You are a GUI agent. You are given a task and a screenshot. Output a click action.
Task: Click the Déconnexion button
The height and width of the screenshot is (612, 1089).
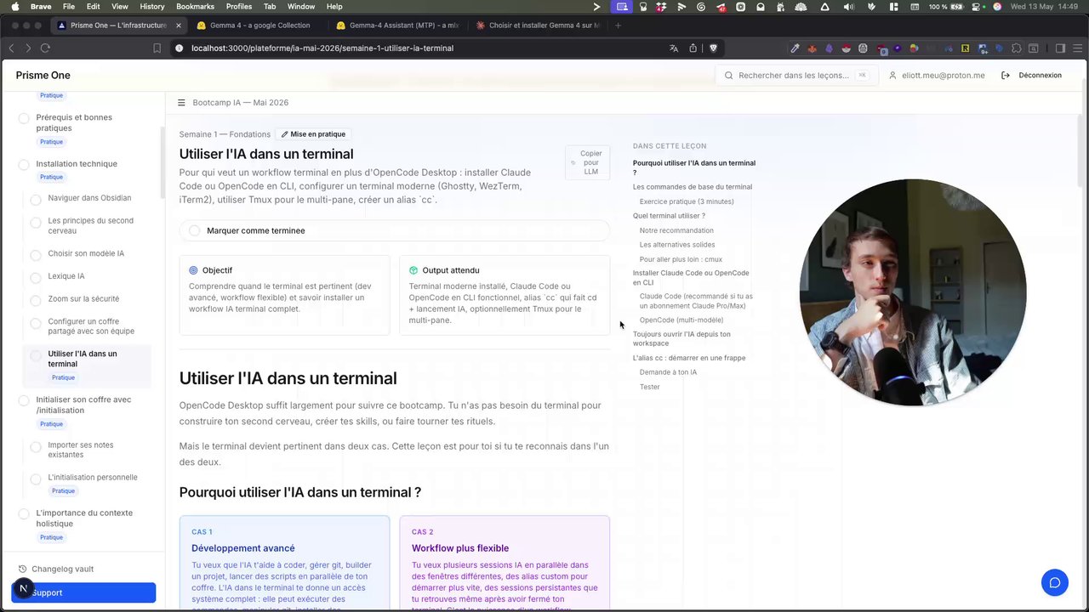coord(1031,76)
